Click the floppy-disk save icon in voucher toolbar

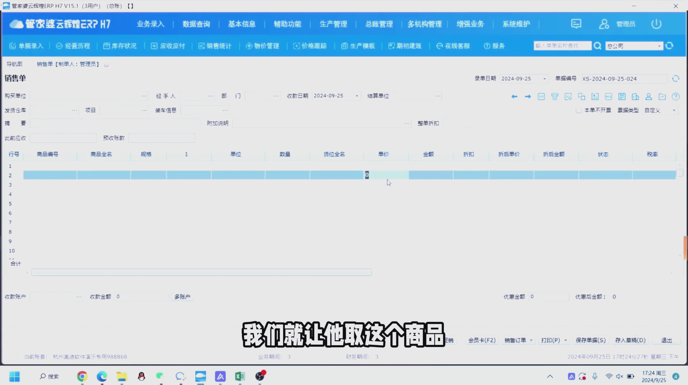(622, 97)
